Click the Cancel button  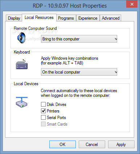[92, 145]
